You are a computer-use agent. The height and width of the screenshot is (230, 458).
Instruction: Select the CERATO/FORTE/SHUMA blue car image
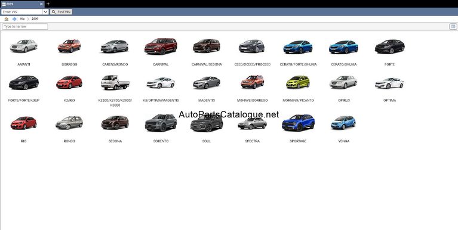coord(298,46)
